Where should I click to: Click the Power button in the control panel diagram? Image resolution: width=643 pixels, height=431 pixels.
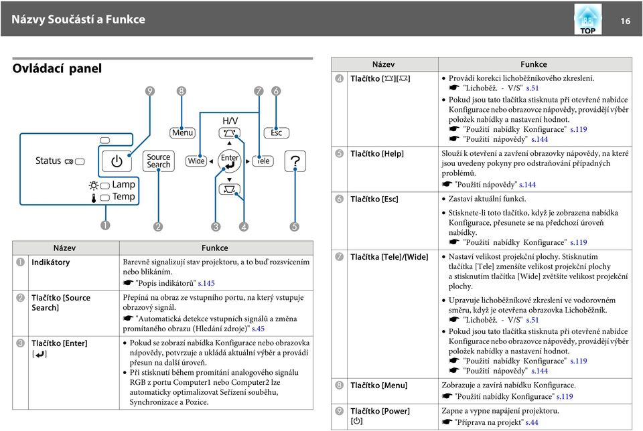click(117, 161)
